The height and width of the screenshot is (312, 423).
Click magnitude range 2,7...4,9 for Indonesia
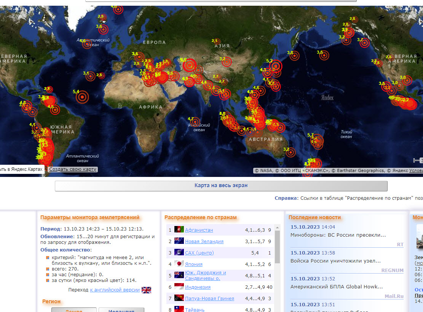pyautogui.click(x=255, y=287)
